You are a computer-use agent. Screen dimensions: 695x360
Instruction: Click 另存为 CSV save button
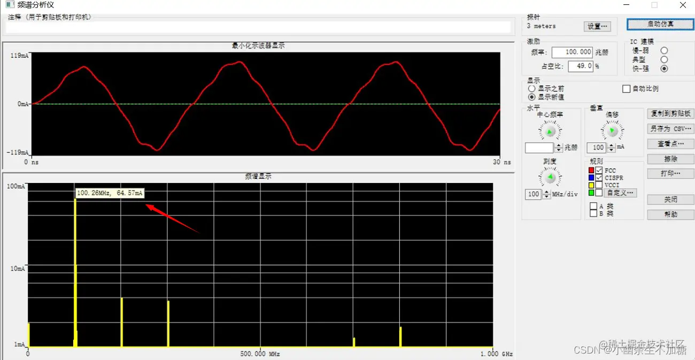coord(670,129)
